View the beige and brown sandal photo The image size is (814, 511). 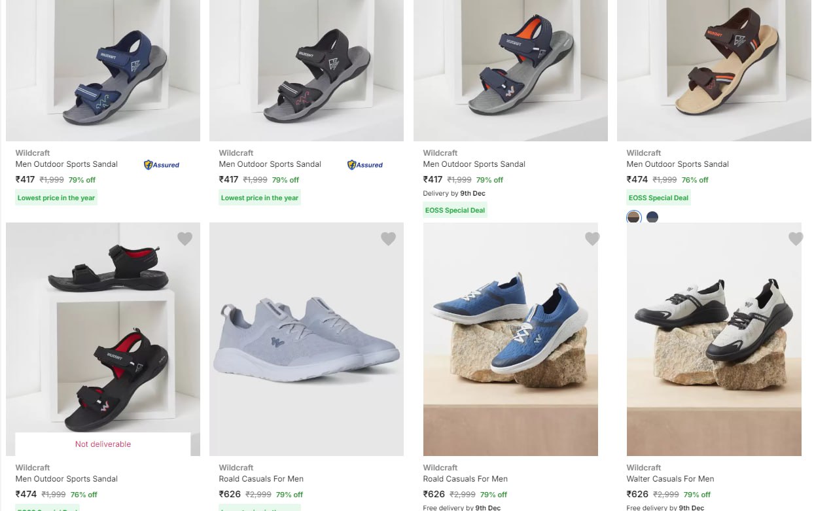pyautogui.click(x=714, y=70)
